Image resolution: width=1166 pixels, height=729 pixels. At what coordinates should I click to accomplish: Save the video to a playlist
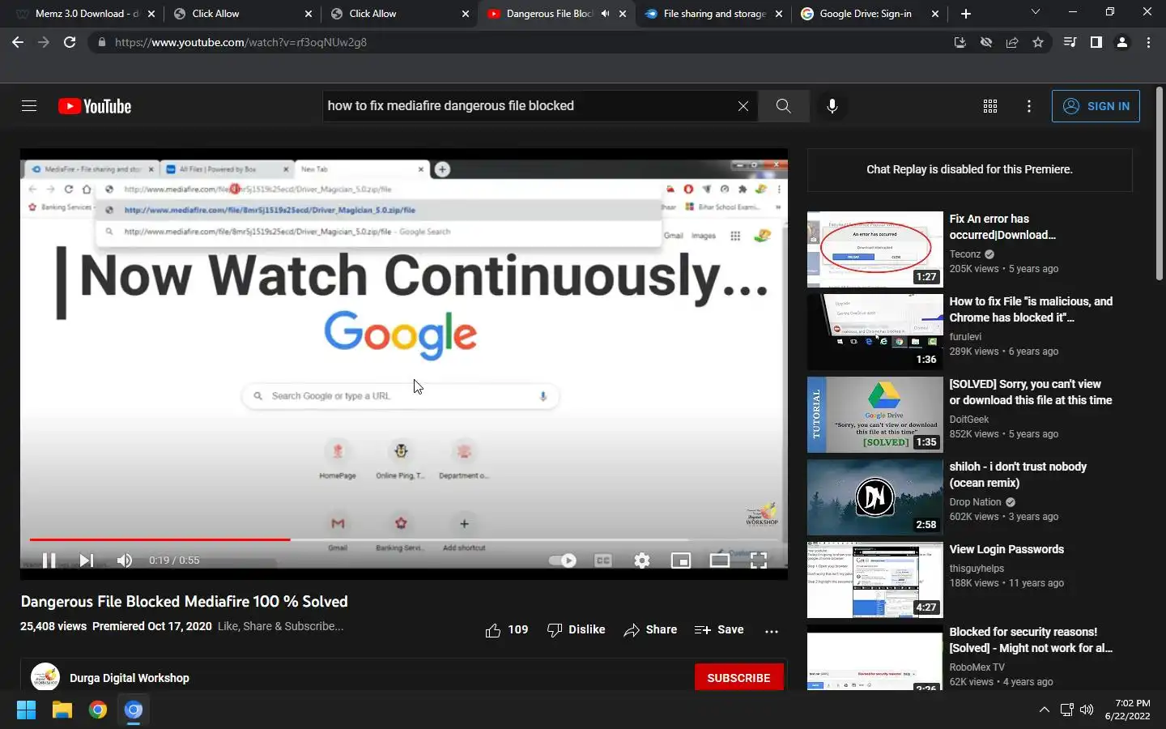tap(719, 630)
